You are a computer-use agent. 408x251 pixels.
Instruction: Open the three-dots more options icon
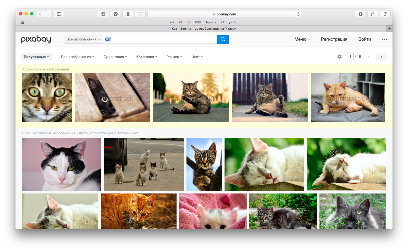pyautogui.click(x=384, y=39)
